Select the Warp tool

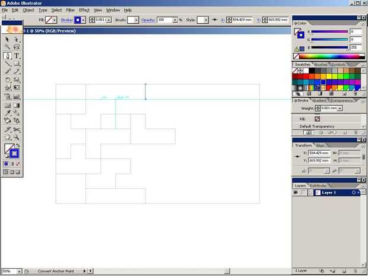pyautogui.click(x=7, y=87)
